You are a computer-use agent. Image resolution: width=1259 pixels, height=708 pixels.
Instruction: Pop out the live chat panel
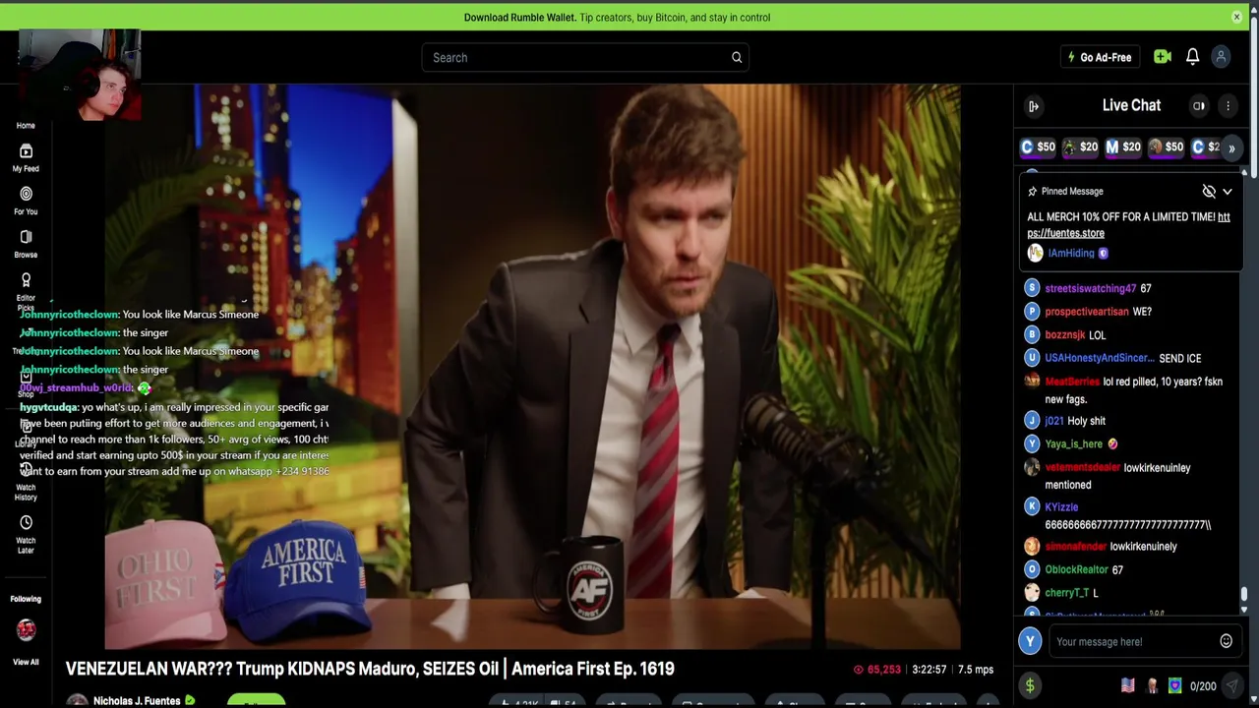[1034, 106]
